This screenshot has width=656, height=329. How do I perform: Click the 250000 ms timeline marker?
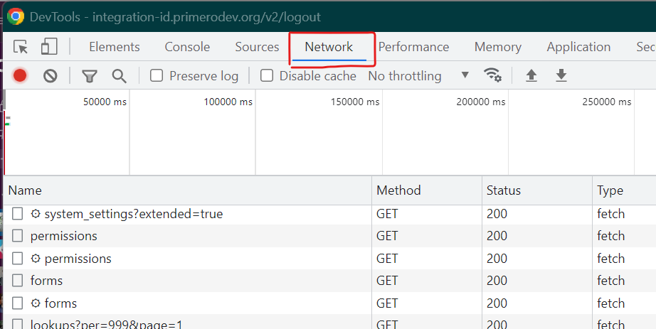point(607,102)
